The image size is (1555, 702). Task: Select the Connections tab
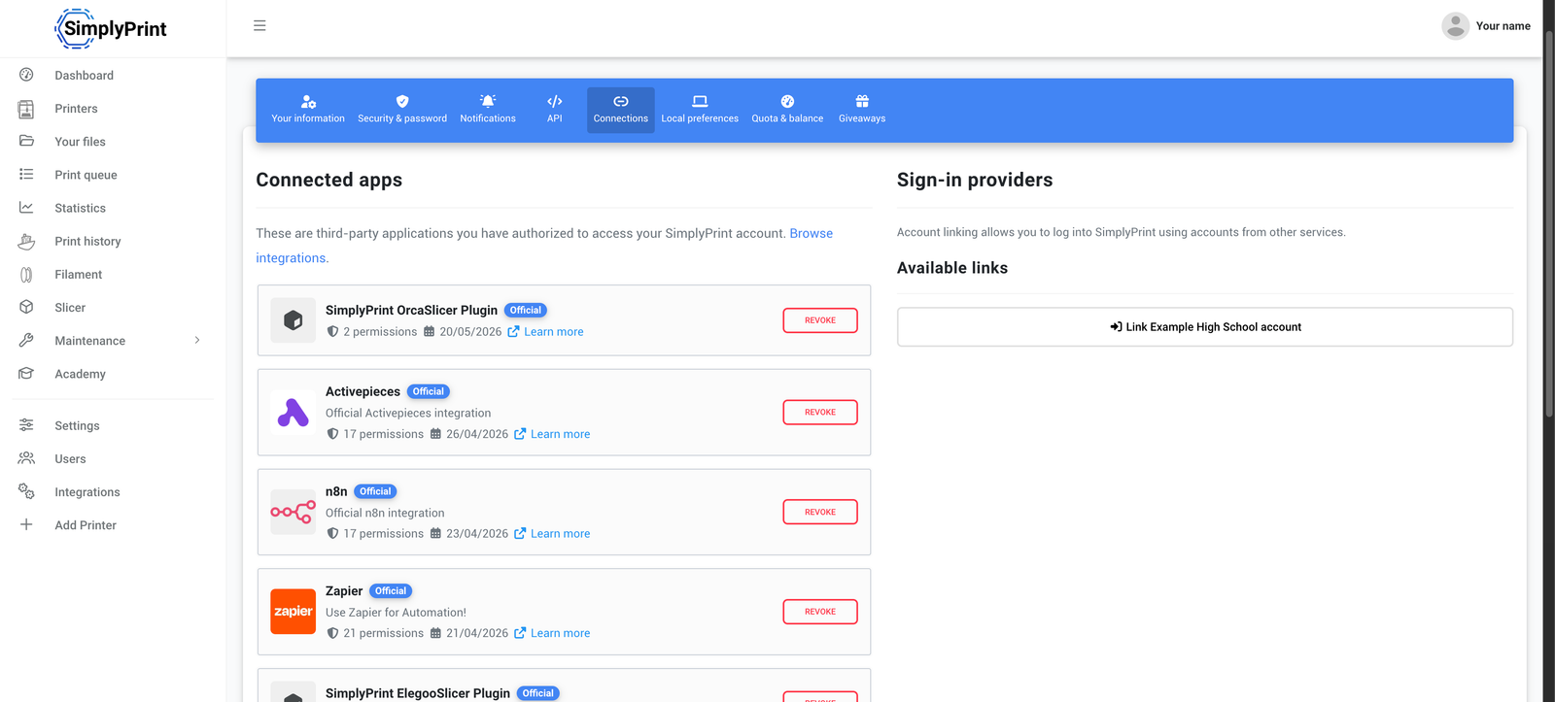pyautogui.click(x=621, y=110)
